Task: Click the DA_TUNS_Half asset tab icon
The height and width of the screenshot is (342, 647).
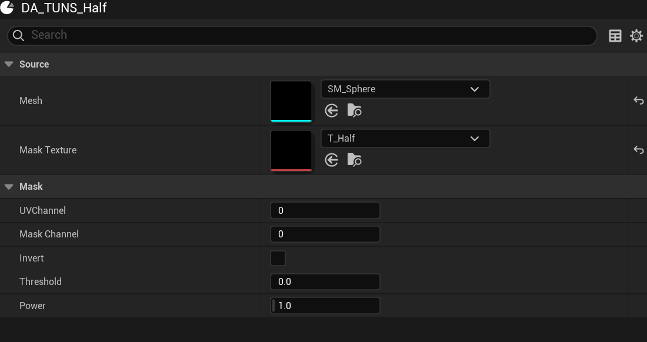Action: coord(7,8)
